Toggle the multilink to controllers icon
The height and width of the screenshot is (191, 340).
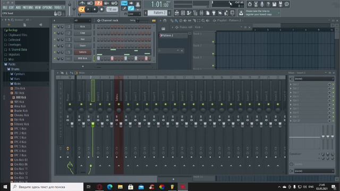[x=131, y=8]
